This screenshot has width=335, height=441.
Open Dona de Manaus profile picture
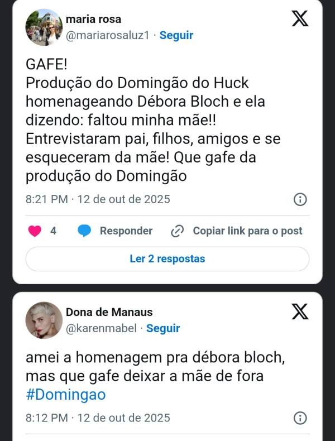tap(44, 320)
